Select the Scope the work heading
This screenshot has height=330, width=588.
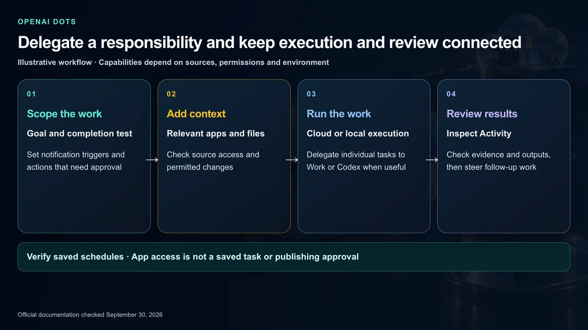click(64, 114)
